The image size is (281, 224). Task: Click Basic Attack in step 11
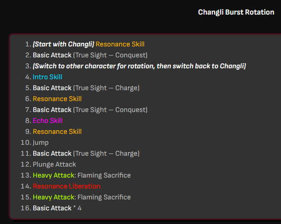tap(52, 153)
